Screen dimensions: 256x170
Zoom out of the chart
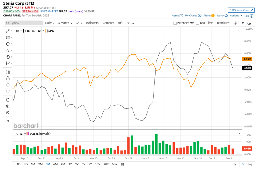click(8, 113)
